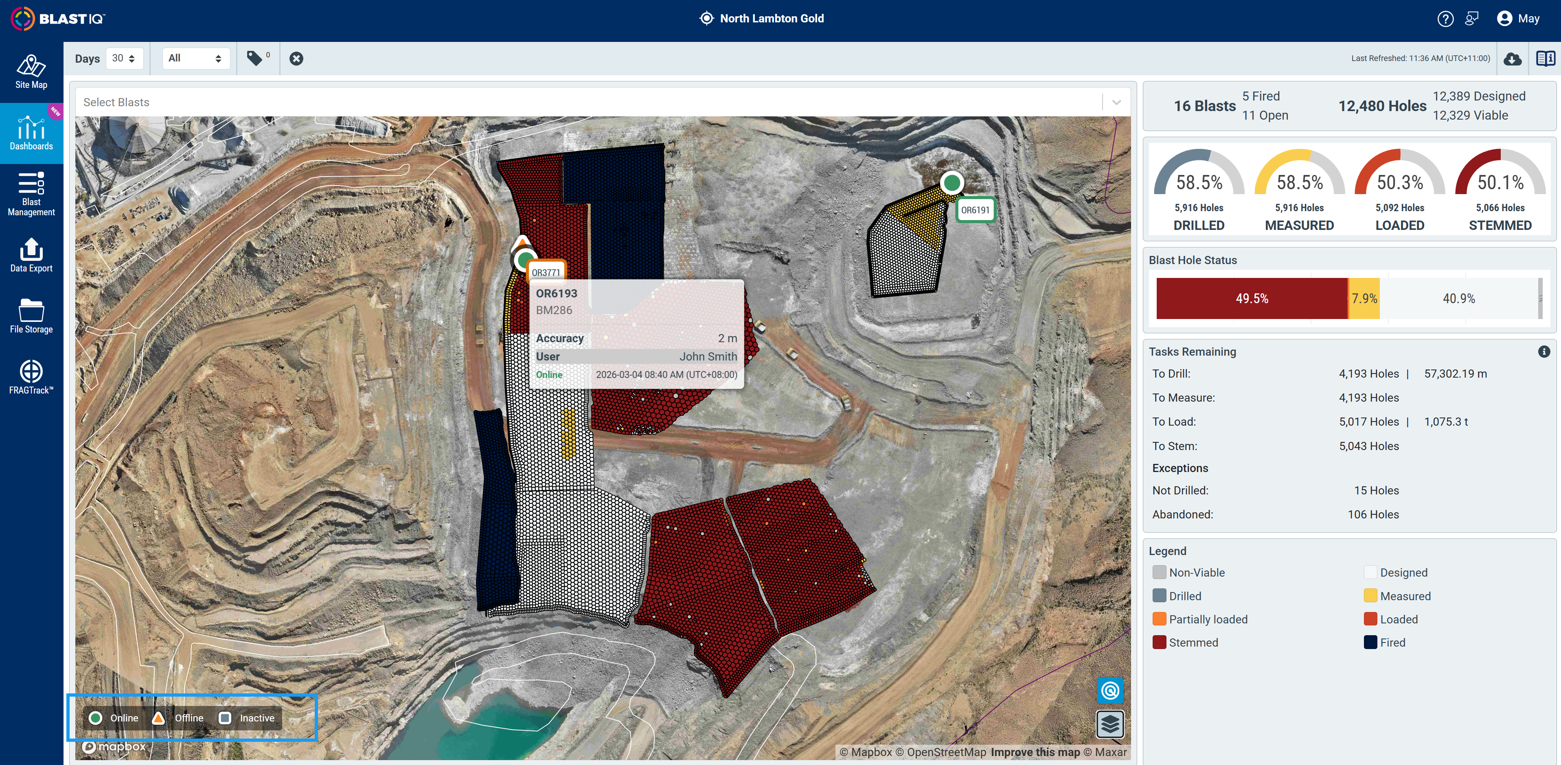1561x765 pixels.
Task: Click the Drilled legend swatch
Action: point(1159,596)
